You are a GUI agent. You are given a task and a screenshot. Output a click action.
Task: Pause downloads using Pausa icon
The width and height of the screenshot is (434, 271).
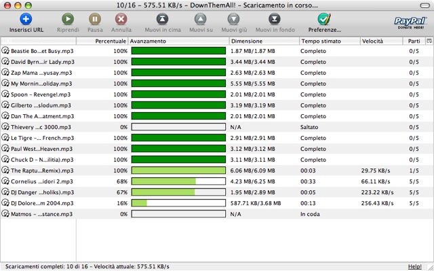(95, 19)
